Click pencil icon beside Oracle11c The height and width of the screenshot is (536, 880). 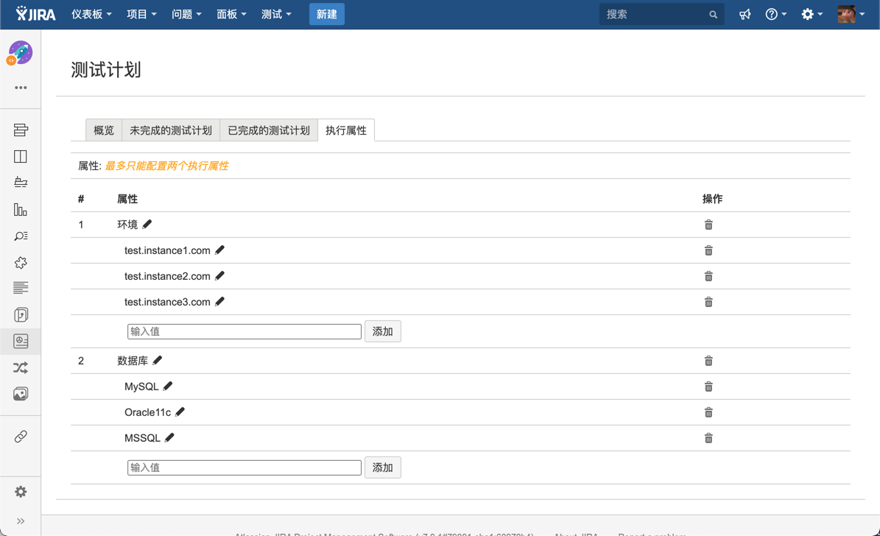(180, 412)
